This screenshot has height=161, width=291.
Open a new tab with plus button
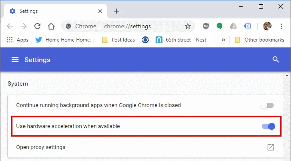(x=116, y=11)
